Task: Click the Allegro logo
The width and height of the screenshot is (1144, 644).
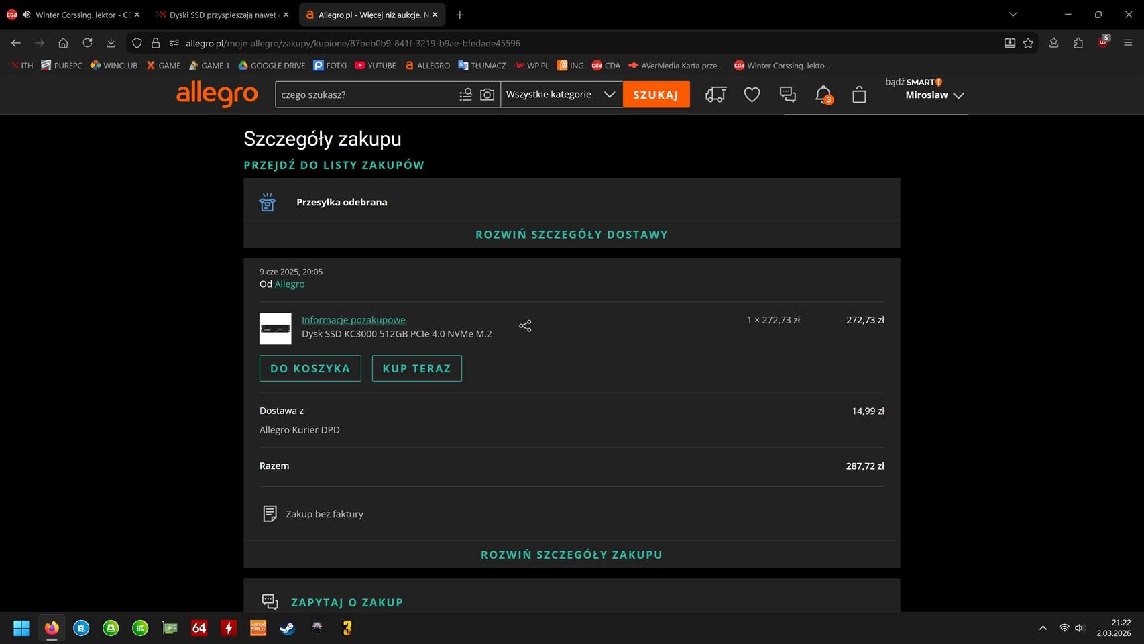Action: point(217,95)
